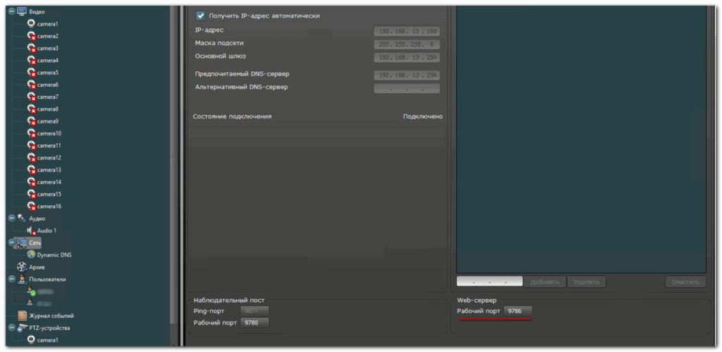Collapse the PTZ-устройства tree node
Screen dimensions: 722x352
(11, 328)
